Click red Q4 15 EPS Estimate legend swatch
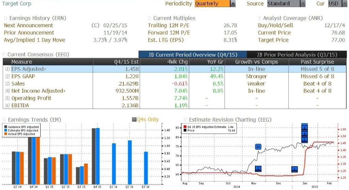 pos(185,127)
